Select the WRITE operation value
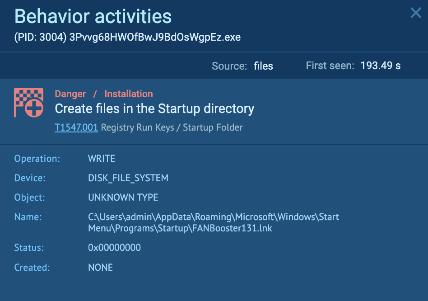428x301 pixels. pyautogui.click(x=101, y=159)
